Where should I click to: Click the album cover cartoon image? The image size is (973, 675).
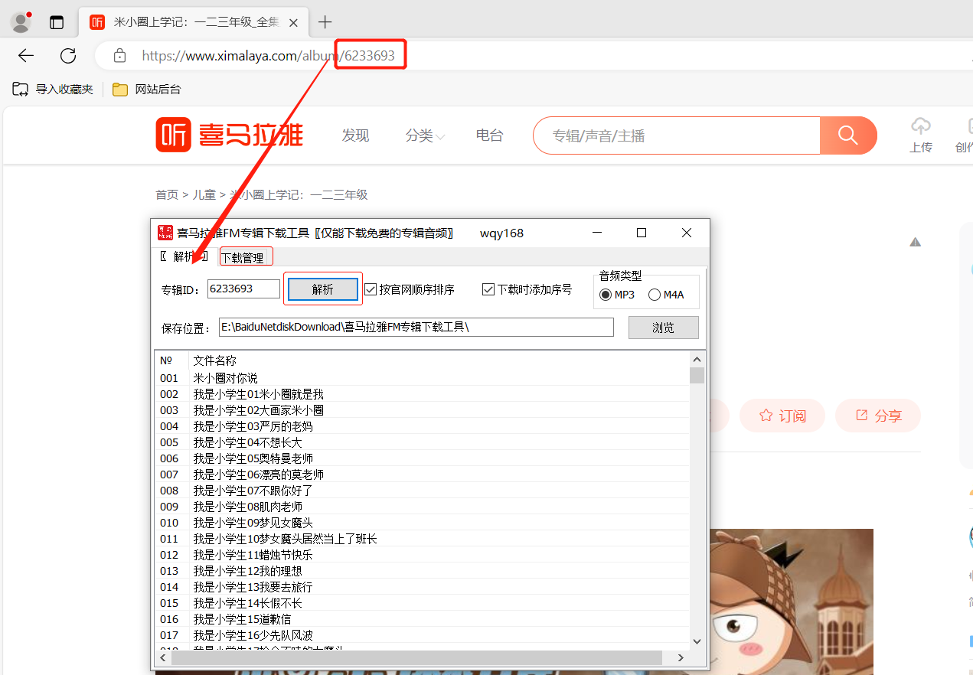click(x=792, y=602)
